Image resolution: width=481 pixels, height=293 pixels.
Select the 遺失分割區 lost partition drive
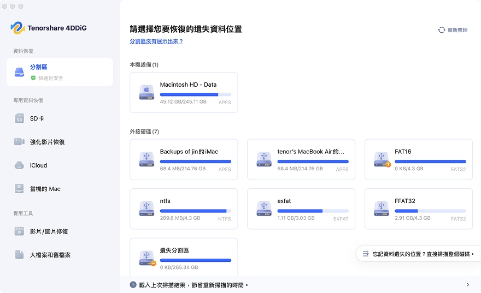[184, 258]
